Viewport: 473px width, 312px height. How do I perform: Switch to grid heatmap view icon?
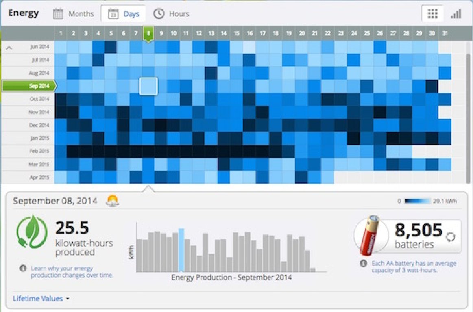(433, 13)
